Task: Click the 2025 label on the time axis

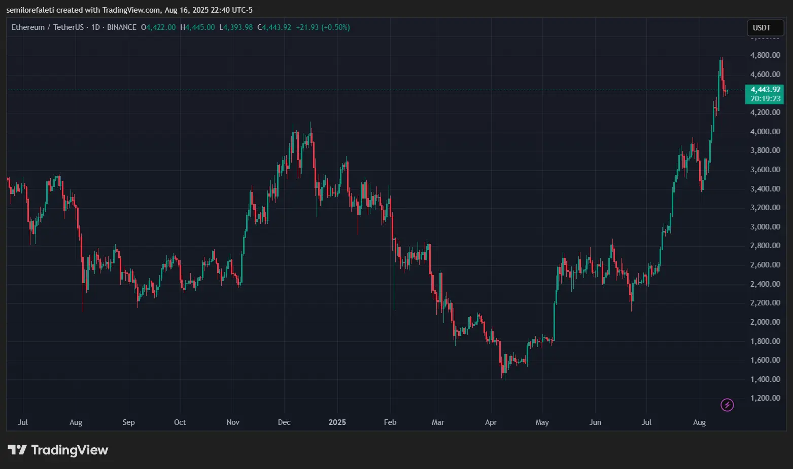Action: [x=337, y=422]
